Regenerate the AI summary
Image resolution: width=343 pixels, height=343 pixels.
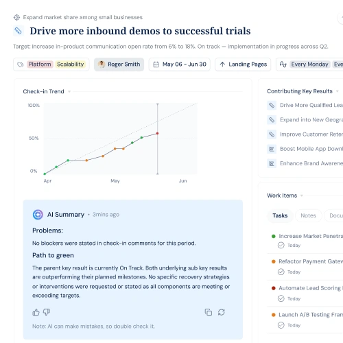[221, 312]
